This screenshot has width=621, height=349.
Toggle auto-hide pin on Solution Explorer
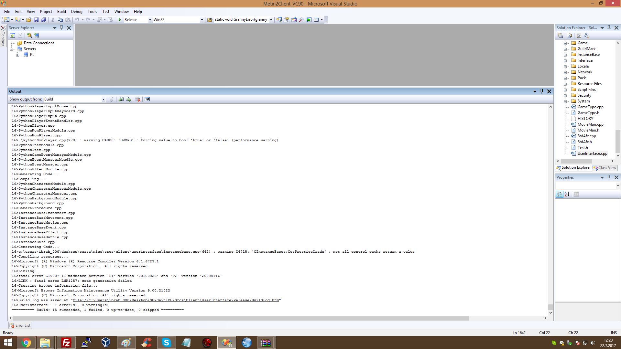[609, 28]
